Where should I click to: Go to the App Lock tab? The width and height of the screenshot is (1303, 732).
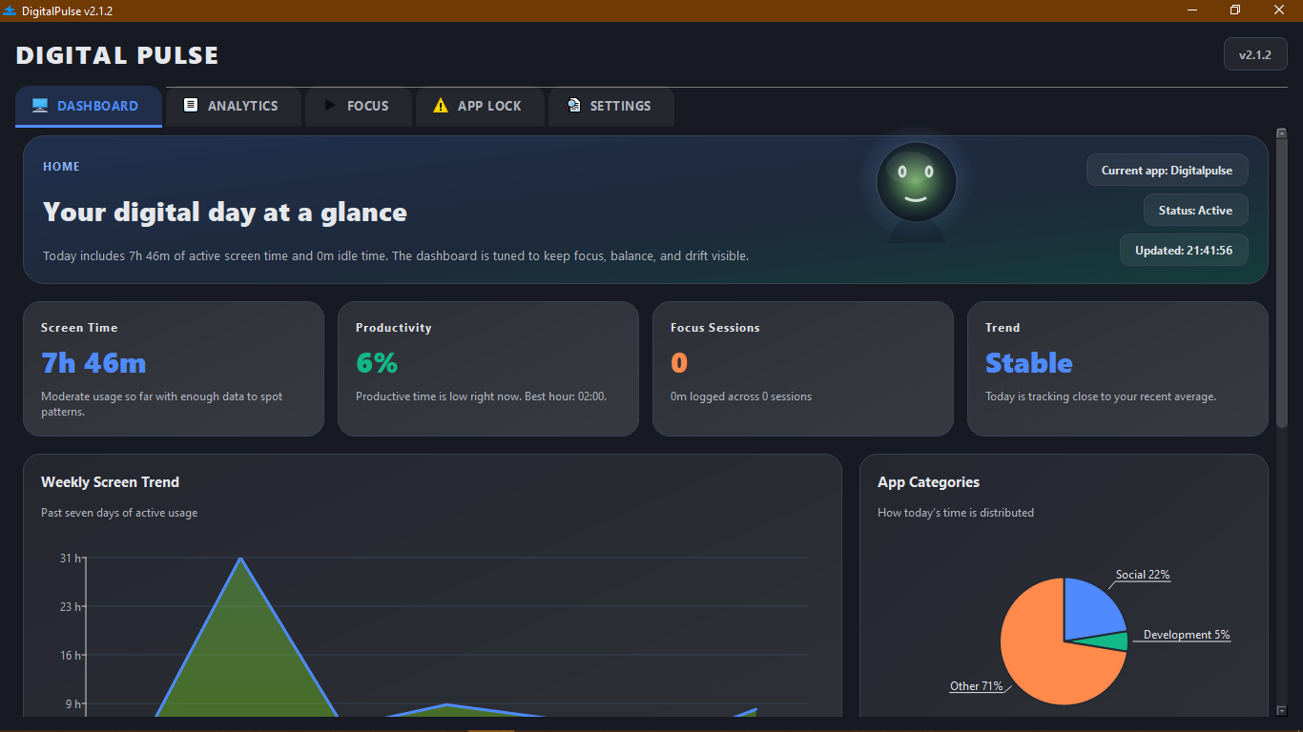(480, 106)
